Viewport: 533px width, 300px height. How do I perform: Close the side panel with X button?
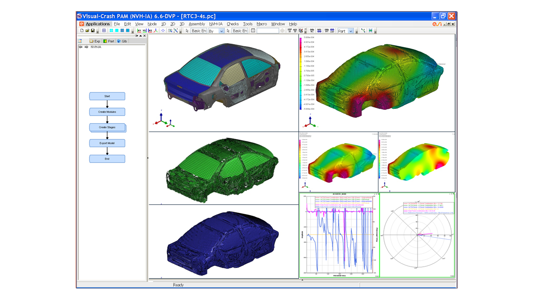pyautogui.click(x=145, y=36)
